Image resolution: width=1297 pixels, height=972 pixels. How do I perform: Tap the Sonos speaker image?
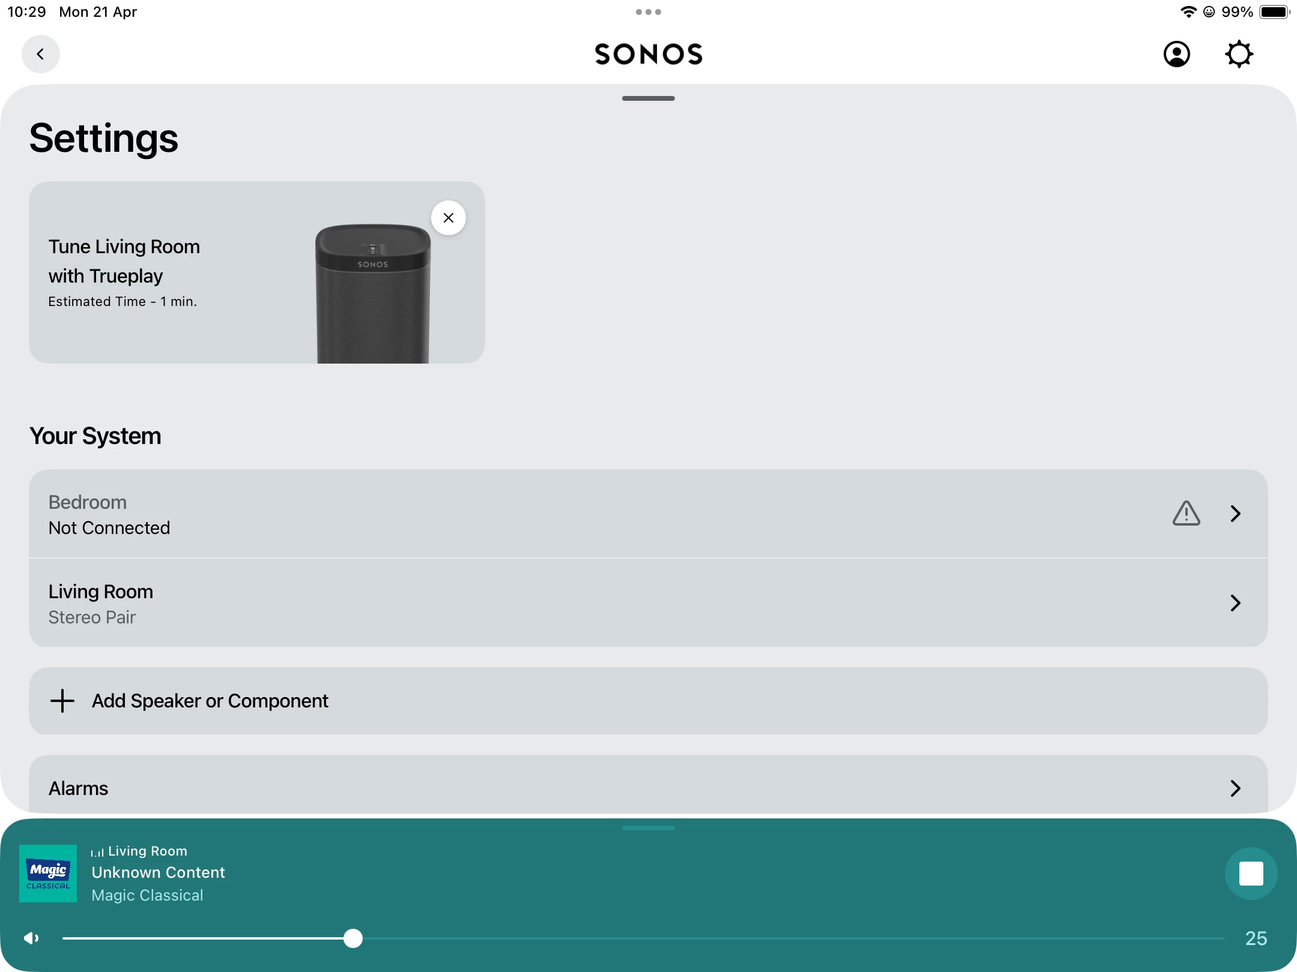click(373, 293)
